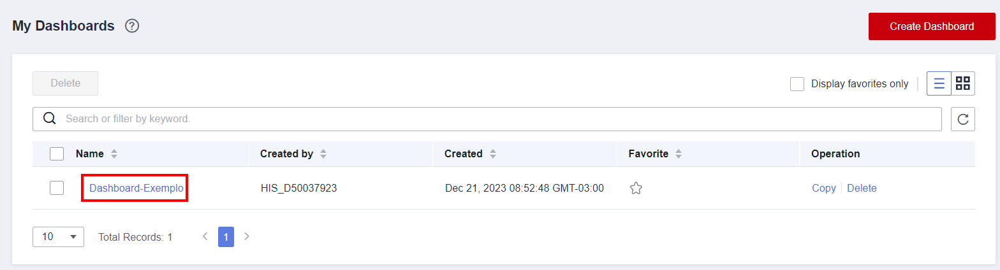Switch to list view layout
The image size is (1000, 270).
tap(939, 83)
